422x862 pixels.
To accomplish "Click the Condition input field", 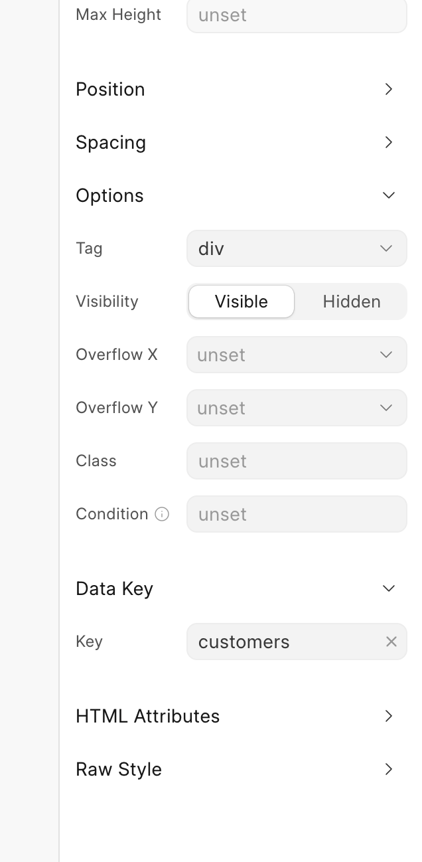I will click(x=297, y=514).
